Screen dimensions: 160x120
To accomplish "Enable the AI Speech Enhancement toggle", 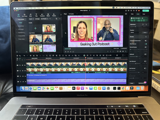I will (146, 41).
